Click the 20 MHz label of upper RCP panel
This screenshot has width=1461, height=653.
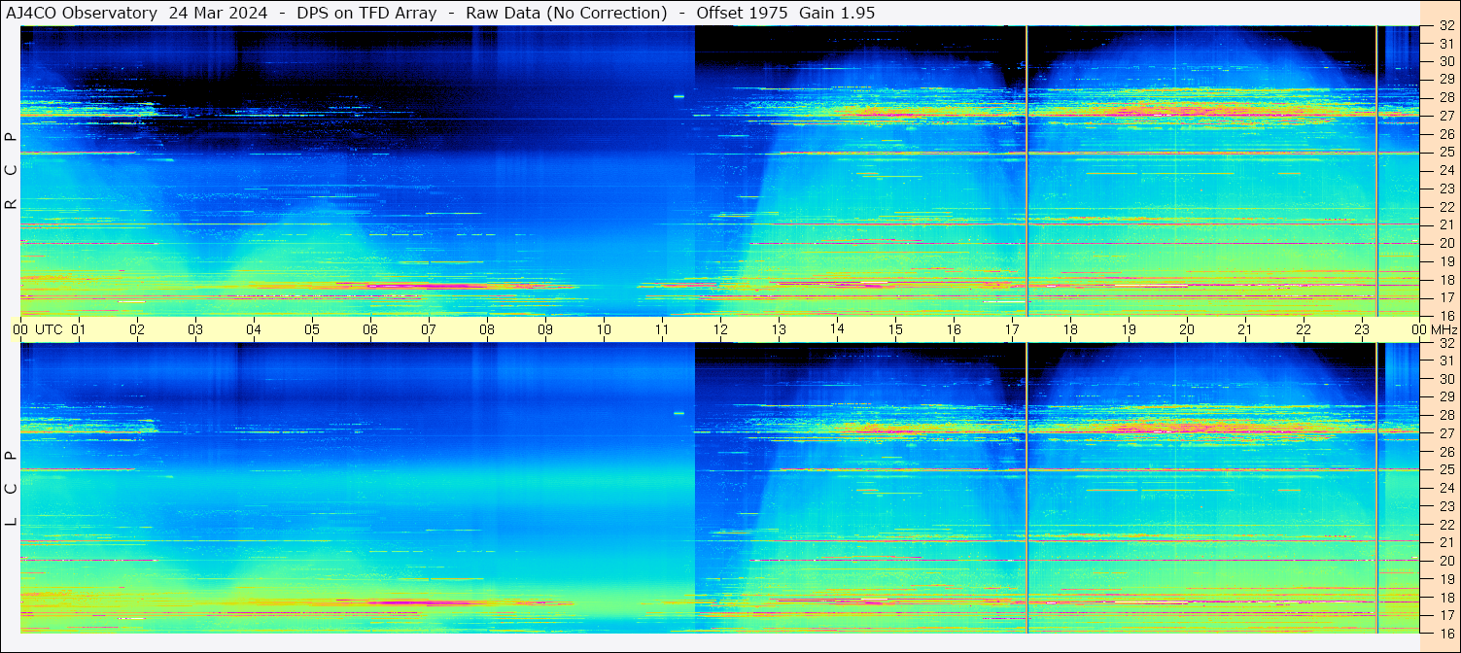tap(1446, 243)
